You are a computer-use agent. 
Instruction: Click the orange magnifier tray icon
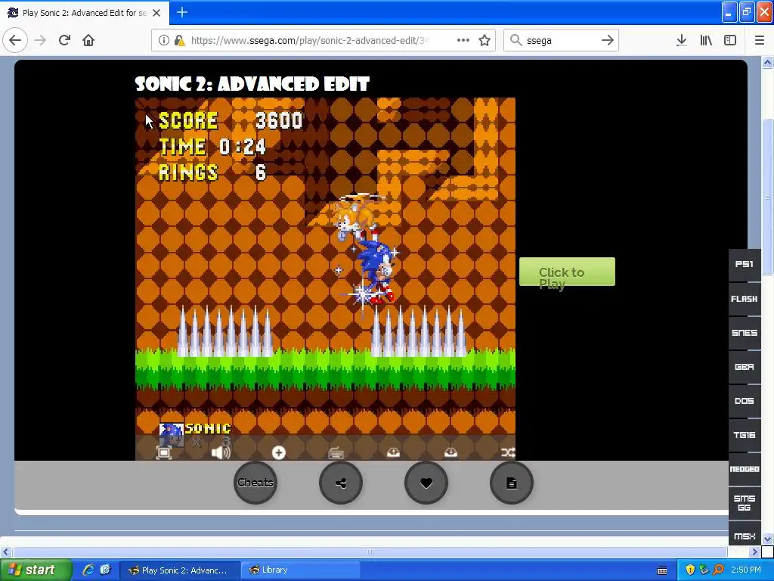pyautogui.click(x=718, y=570)
